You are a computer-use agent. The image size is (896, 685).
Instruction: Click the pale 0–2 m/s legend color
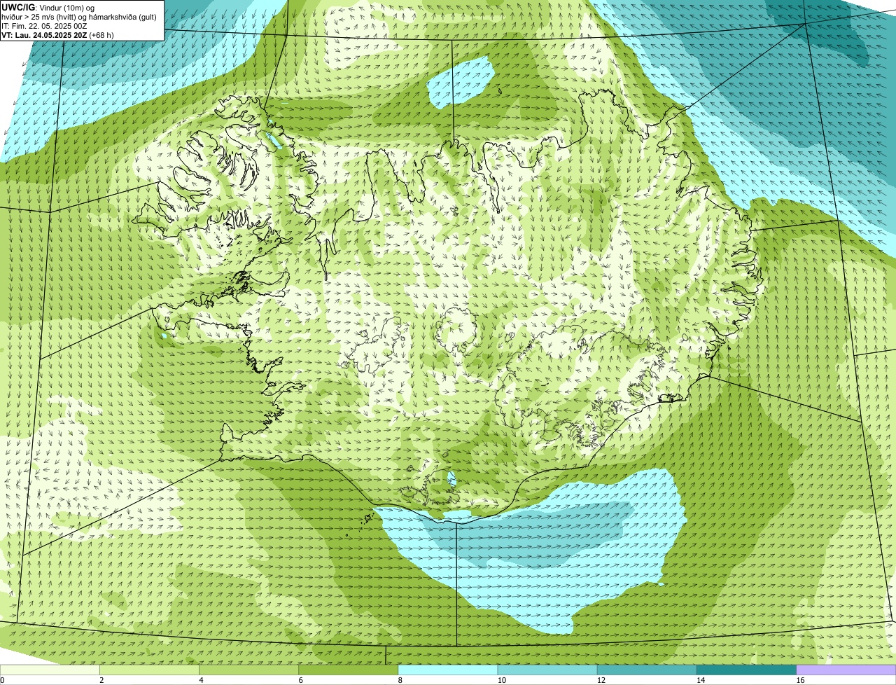(x=50, y=670)
